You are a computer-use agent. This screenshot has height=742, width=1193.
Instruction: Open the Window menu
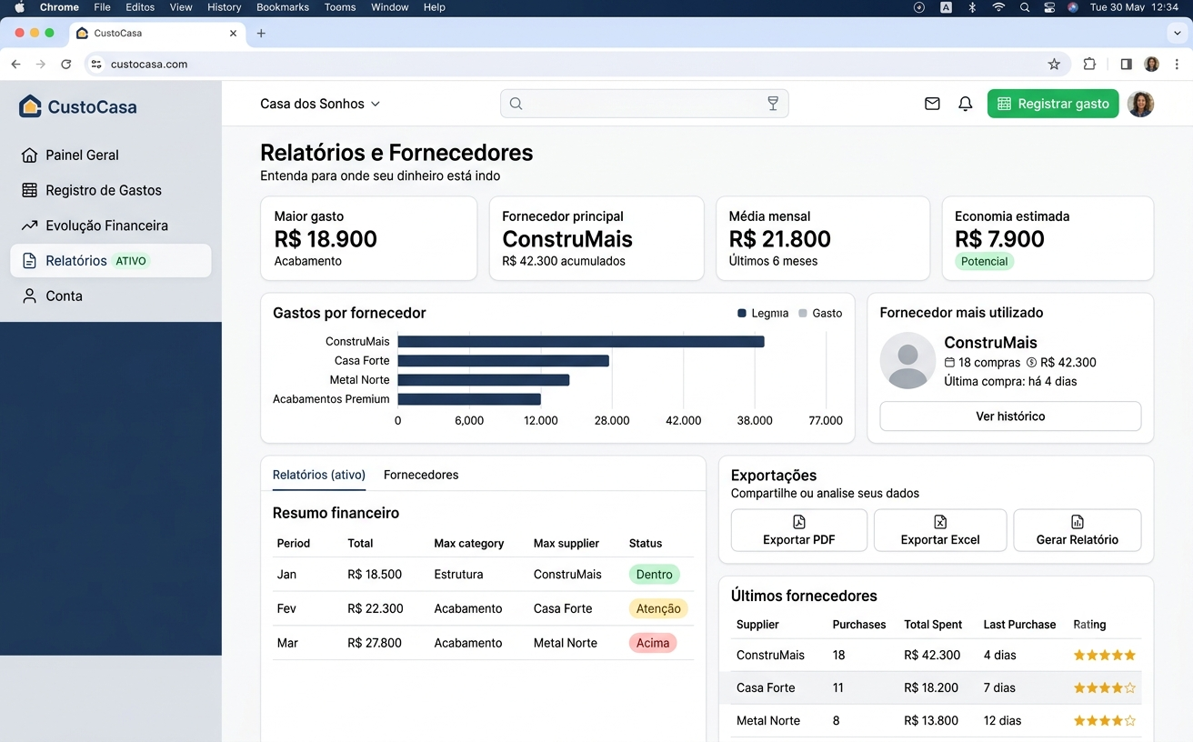pyautogui.click(x=389, y=7)
